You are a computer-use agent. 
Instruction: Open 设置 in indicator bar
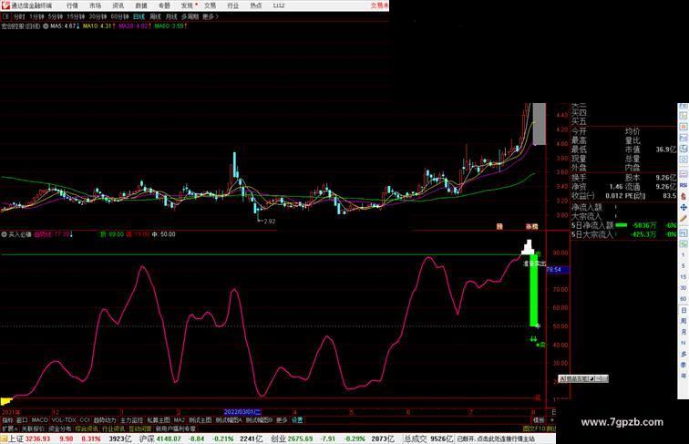click(297, 420)
